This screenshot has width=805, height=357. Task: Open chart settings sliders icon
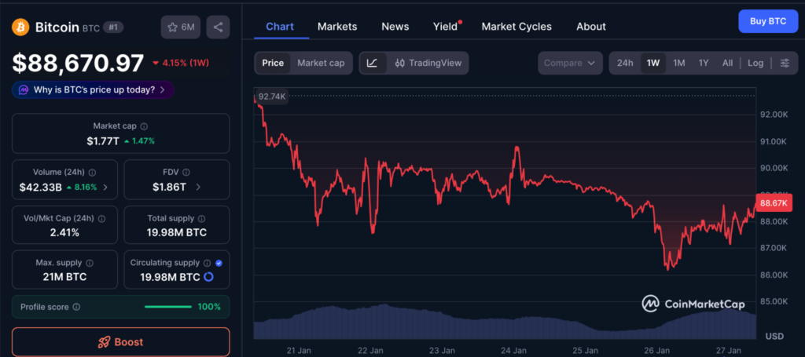785,63
